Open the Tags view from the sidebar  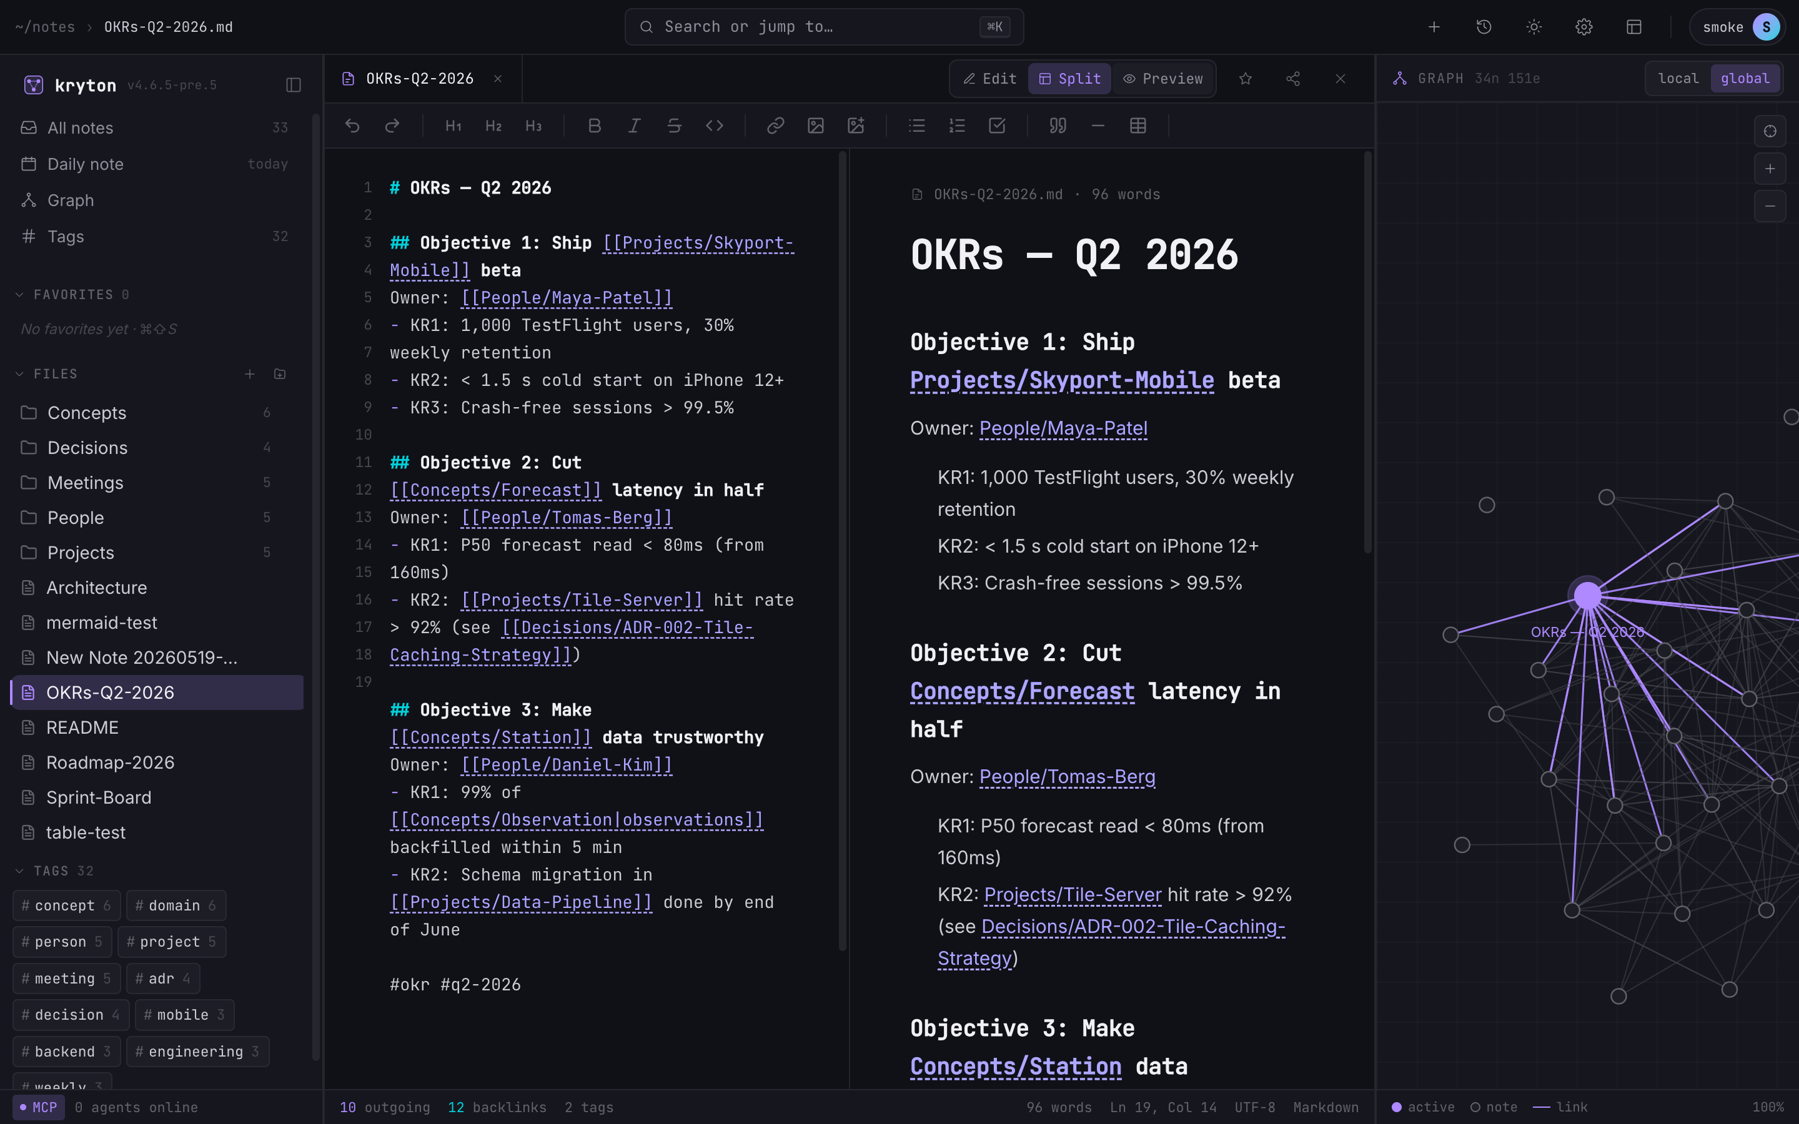pyautogui.click(x=157, y=237)
